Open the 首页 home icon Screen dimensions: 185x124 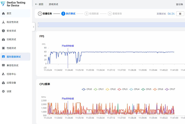[3, 14]
